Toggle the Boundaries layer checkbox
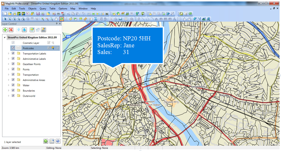 point(13,90)
